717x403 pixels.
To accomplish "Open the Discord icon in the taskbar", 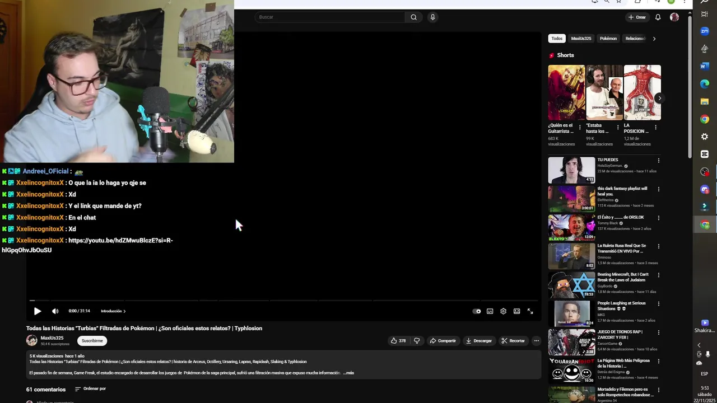I will click(705, 190).
